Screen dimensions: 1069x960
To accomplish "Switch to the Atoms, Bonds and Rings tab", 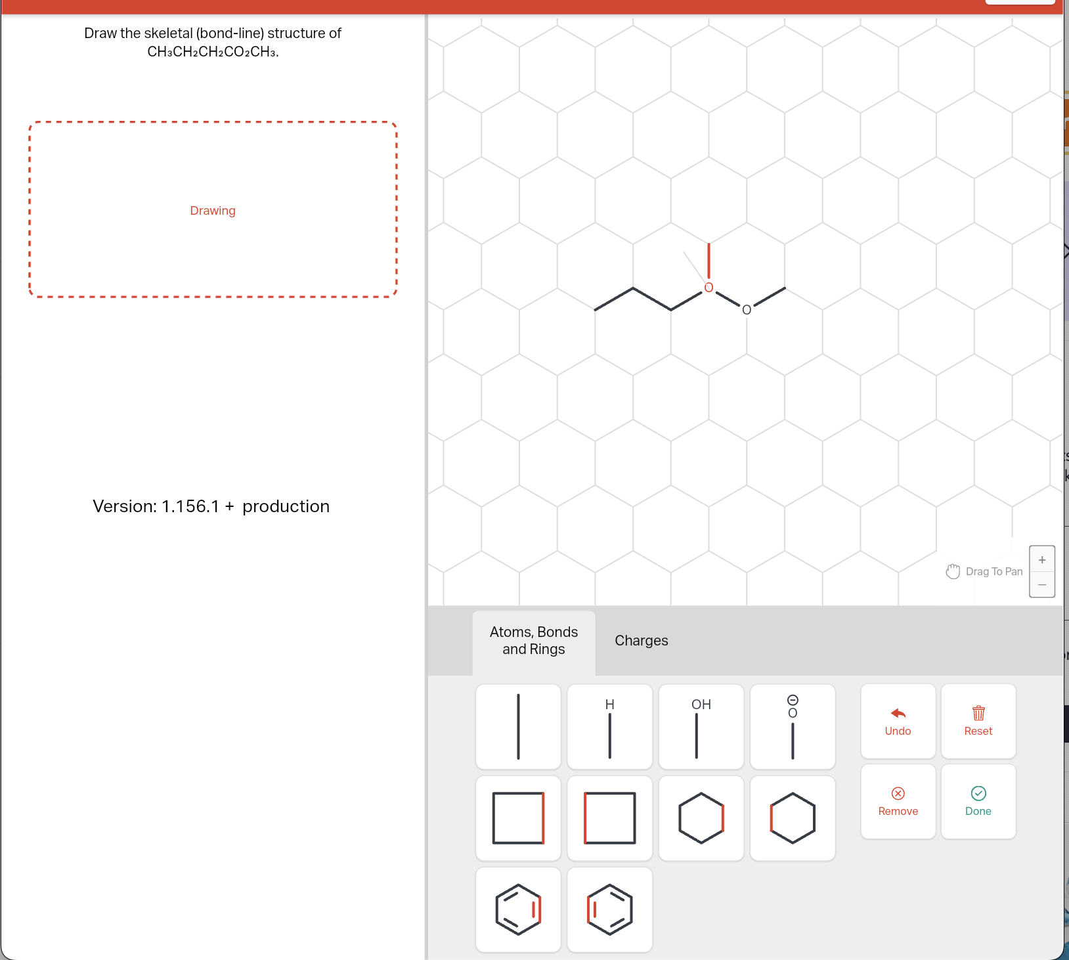I will coord(533,641).
